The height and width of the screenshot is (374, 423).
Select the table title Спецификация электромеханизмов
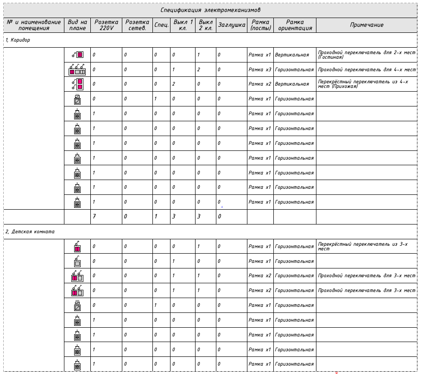click(211, 10)
